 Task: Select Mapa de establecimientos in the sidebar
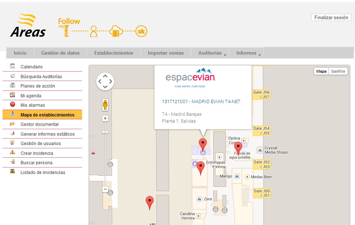coord(42,115)
